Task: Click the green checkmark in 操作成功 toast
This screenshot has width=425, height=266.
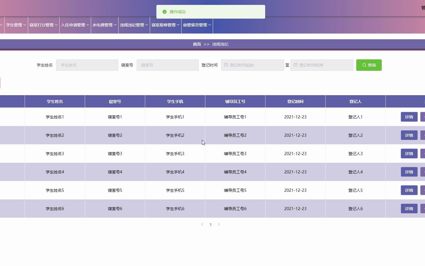Action: pyautogui.click(x=164, y=12)
